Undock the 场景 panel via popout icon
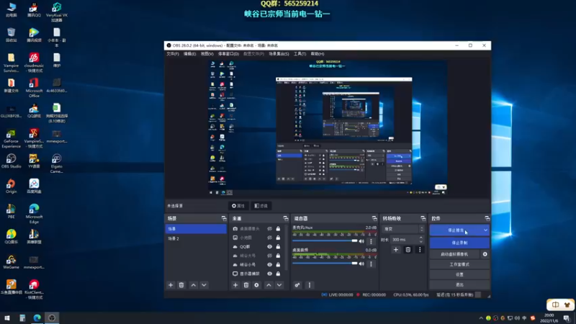 [x=224, y=218]
